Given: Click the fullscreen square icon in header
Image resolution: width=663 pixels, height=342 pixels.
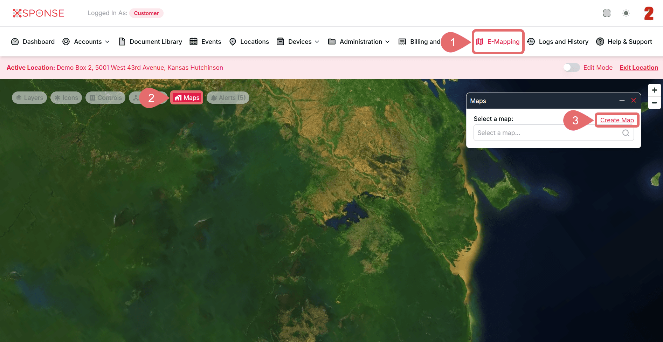Looking at the screenshot, I should point(607,13).
